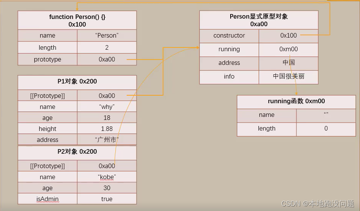Select the "info" key cell

229,77
